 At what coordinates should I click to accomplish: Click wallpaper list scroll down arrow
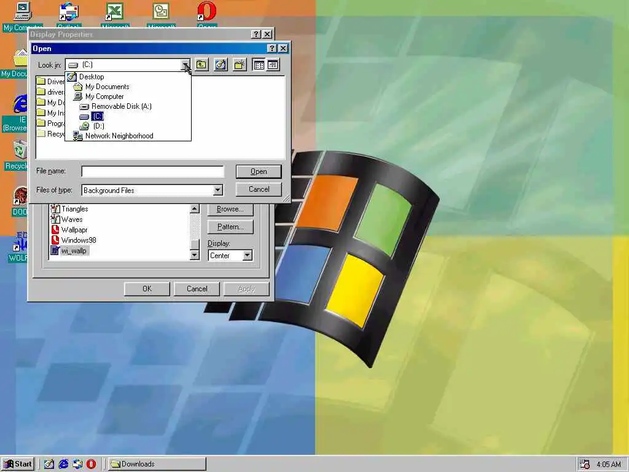195,255
